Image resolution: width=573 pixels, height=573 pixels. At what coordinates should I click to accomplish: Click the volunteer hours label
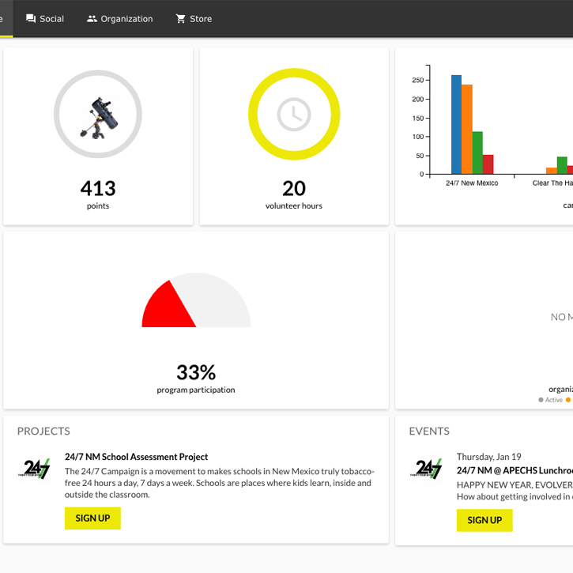(294, 205)
